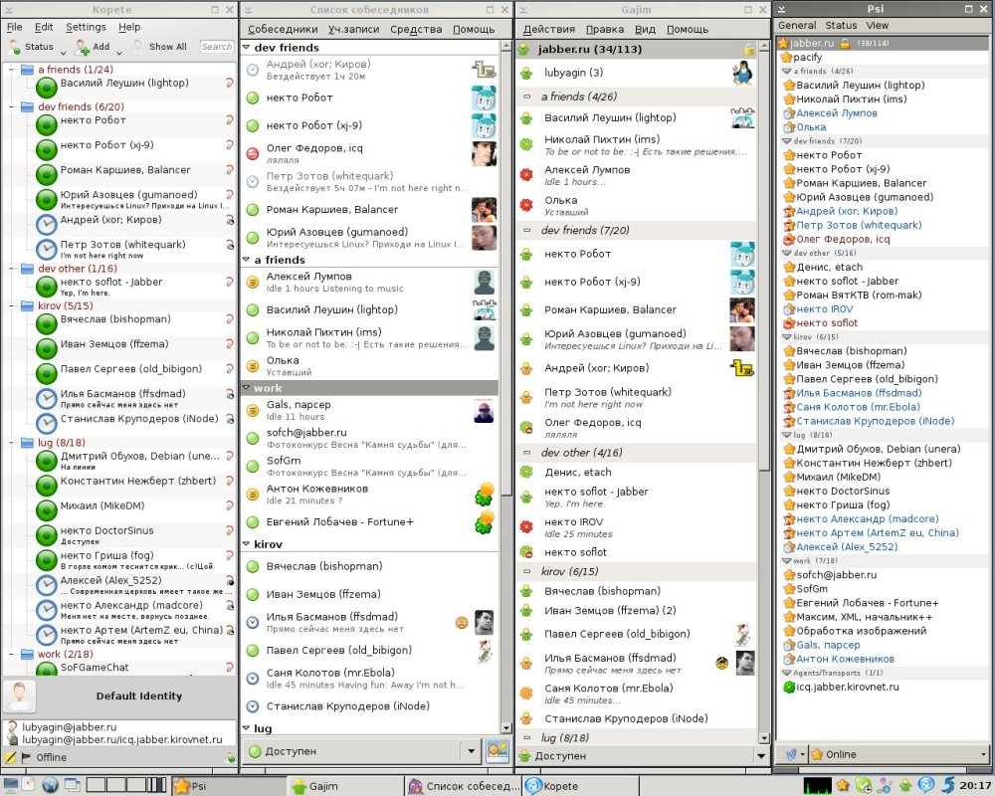Open the General menu in Psi
Image resolution: width=995 pixels, height=796 pixels.
tap(797, 26)
